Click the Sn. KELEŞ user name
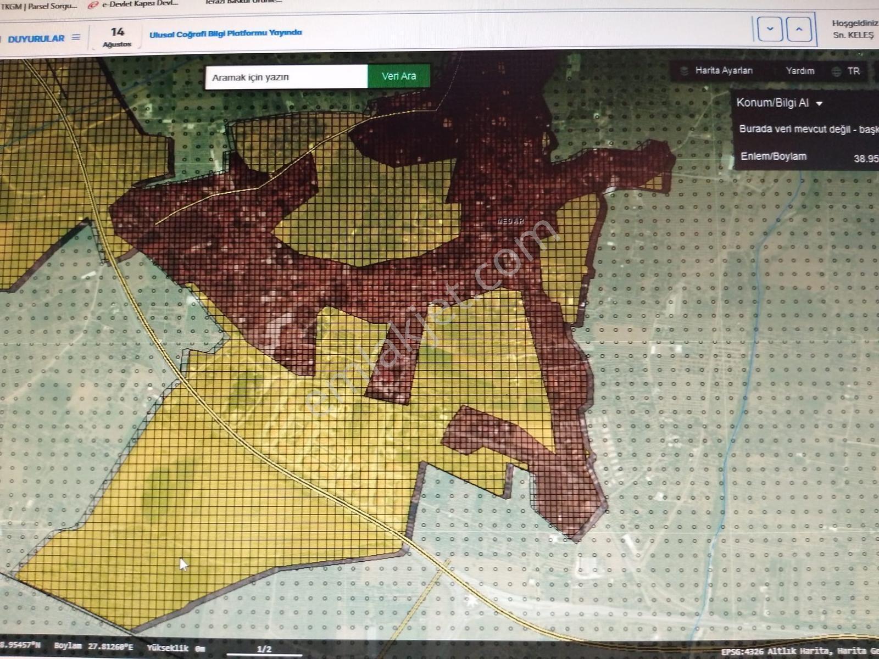 click(853, 35)
